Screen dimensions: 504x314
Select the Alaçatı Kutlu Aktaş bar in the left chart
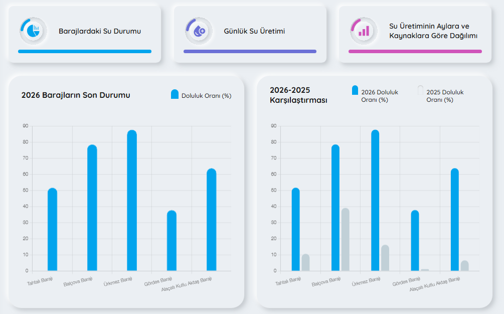(x=212, y=220)
